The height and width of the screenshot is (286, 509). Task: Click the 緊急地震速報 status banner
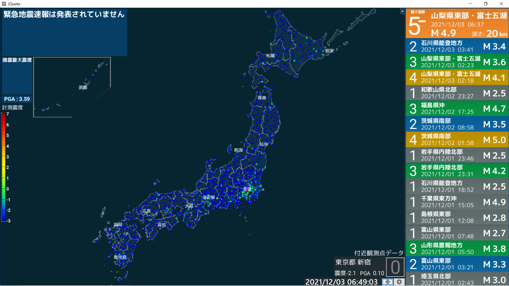(64, 14)
